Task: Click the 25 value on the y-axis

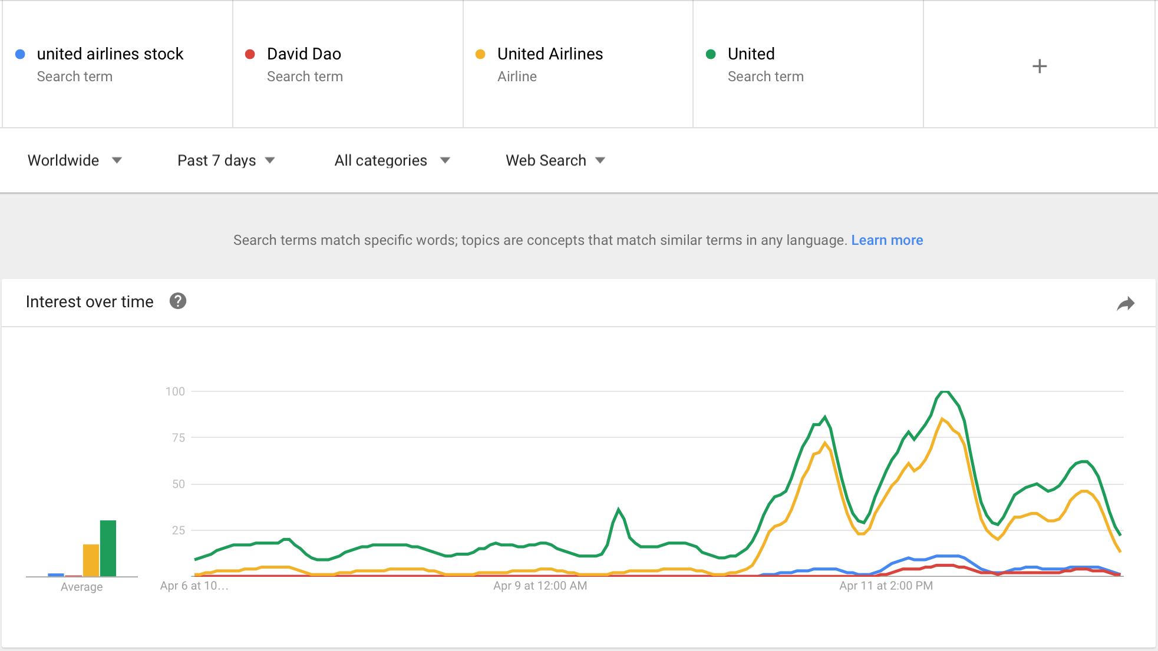Action: pyautogui.click(x=179, y=530)
